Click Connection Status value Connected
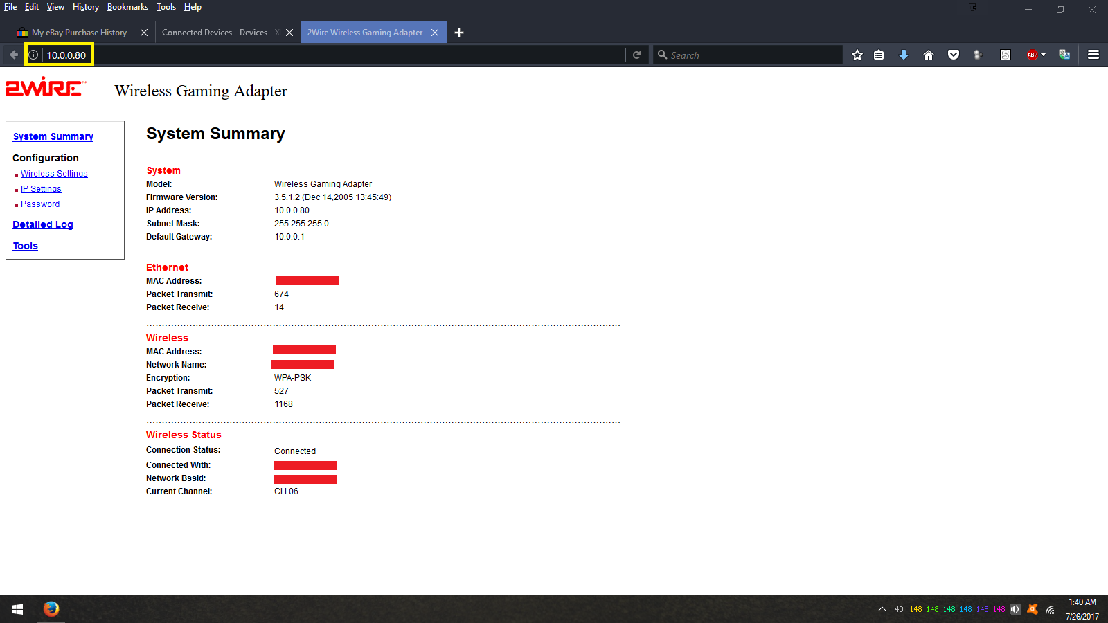The height and width of the screenshot is (623, 1108). 295,451
